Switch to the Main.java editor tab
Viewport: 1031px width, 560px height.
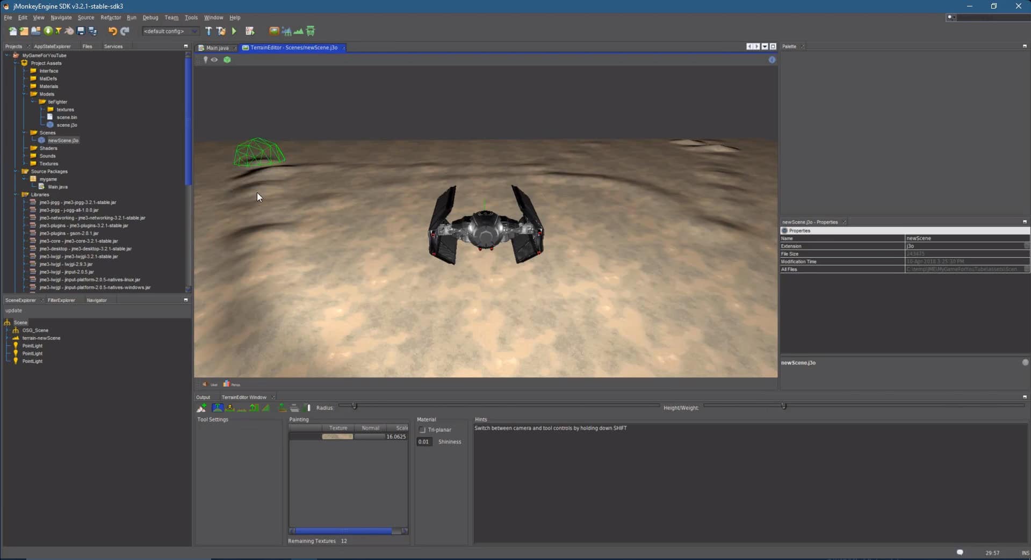217,47
